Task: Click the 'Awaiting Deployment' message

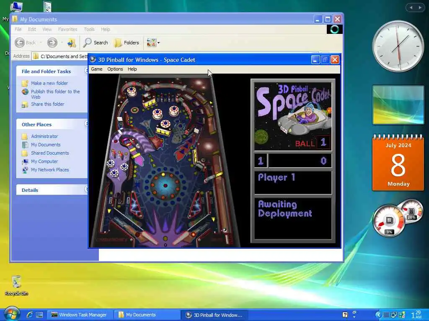Action: [285, 209]
